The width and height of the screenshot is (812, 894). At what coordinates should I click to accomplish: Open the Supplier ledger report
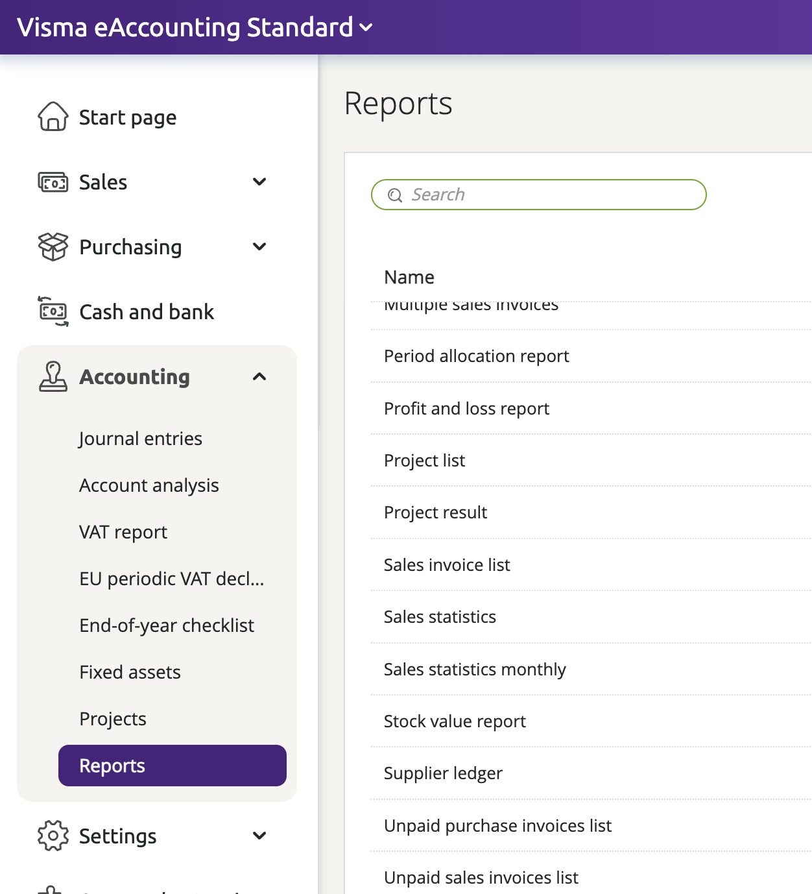(x=443, y=773)
